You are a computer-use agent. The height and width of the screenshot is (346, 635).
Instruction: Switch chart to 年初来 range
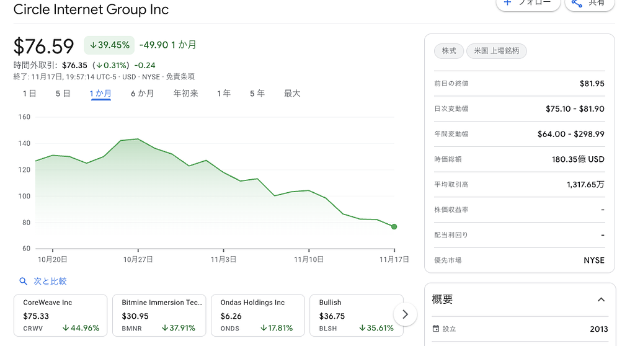pyautogui.click(x=185, y=94)
